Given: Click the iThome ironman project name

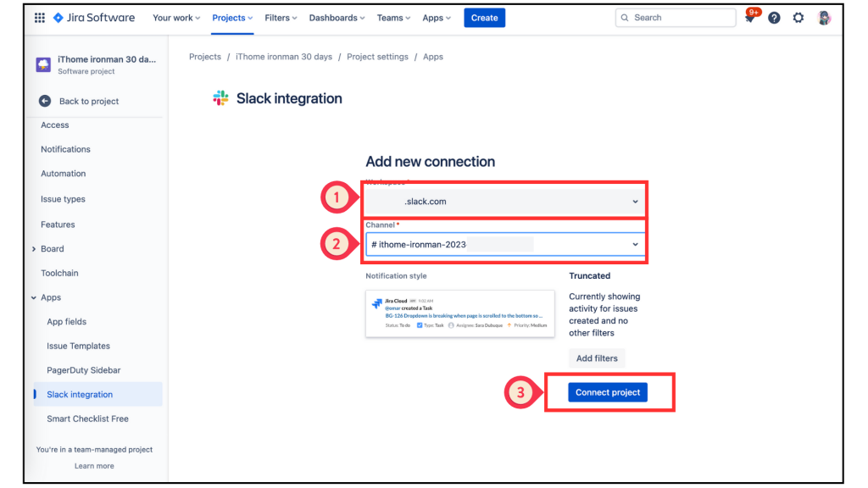Looking at the screenshot, I should (x=107, y=59).
